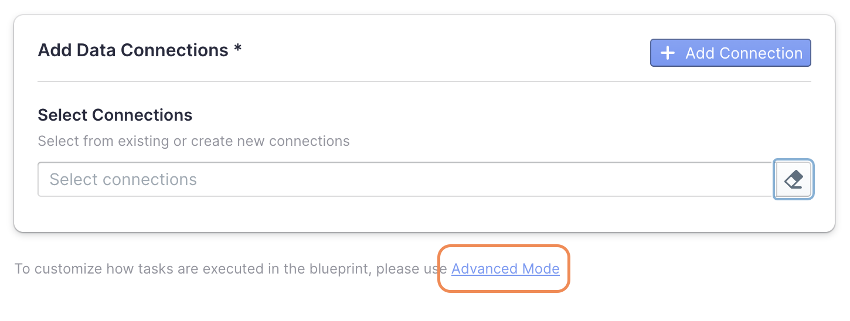Click the 'Select Connections' bold label
Viewport: 850px width, 321px height.
tap(115, 115)
